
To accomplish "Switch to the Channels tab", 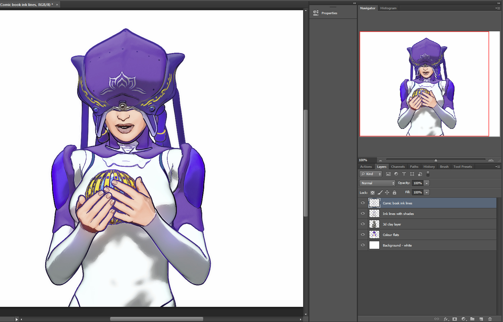I will 398,167.
